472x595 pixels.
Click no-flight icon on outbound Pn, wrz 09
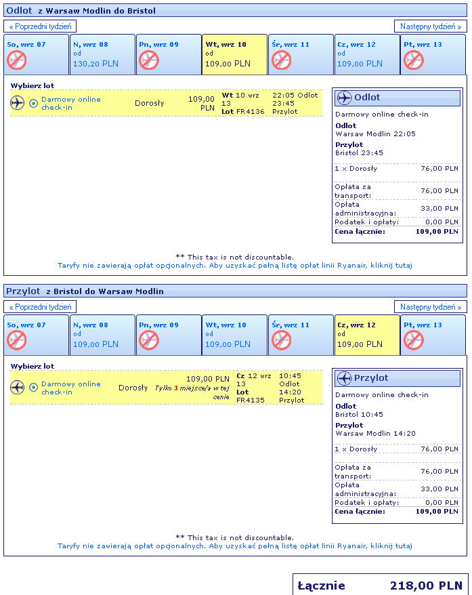(148, 60)
